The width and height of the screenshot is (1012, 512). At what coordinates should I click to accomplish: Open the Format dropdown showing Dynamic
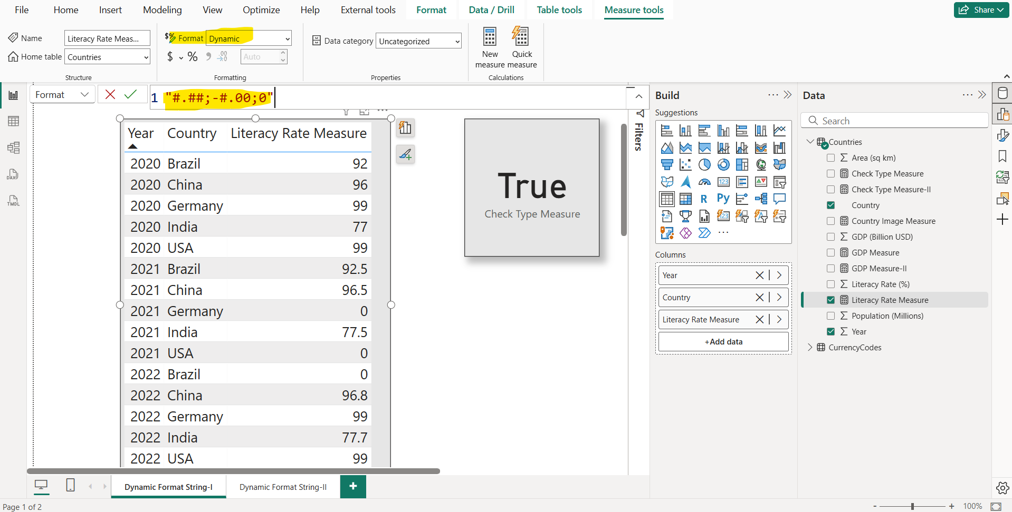click(x=249, y=38)
